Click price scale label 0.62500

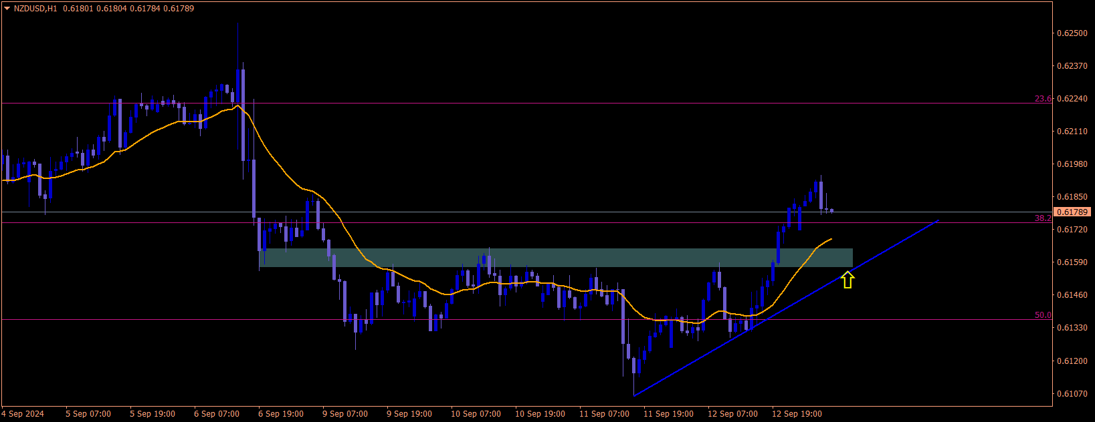tap(1072, 33)
